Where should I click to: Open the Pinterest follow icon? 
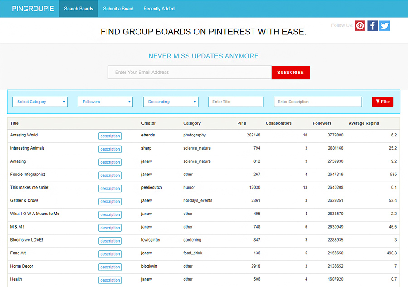pyautogui.click(x=360, y=26)
